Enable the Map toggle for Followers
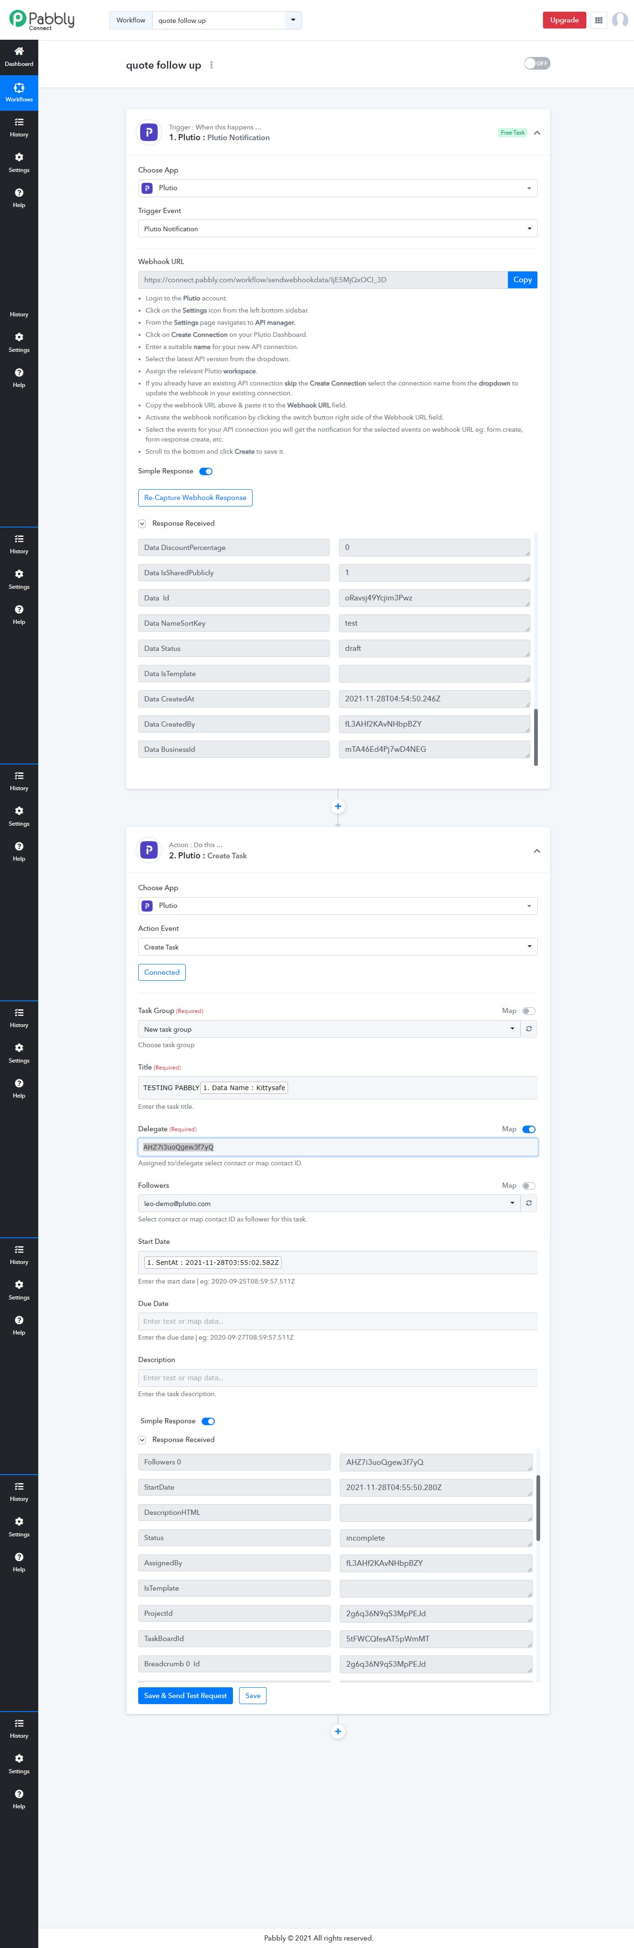The width and height of the screenshot is (634, 1948). 529,1186
